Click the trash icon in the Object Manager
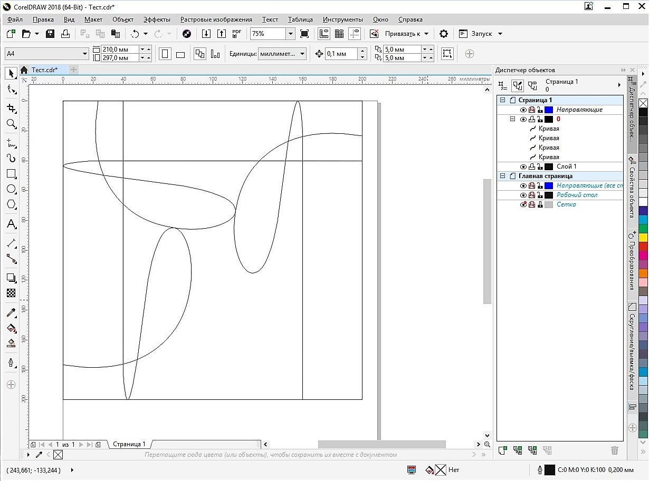 [x=614, y=450]
